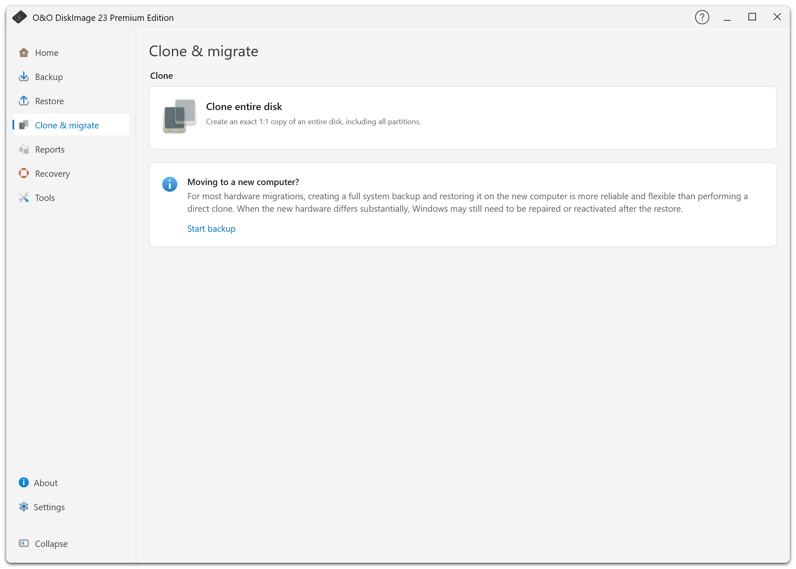Click the Tools wrench icon
This screenshot has height=569, width=796.
[x=24, y=198]
